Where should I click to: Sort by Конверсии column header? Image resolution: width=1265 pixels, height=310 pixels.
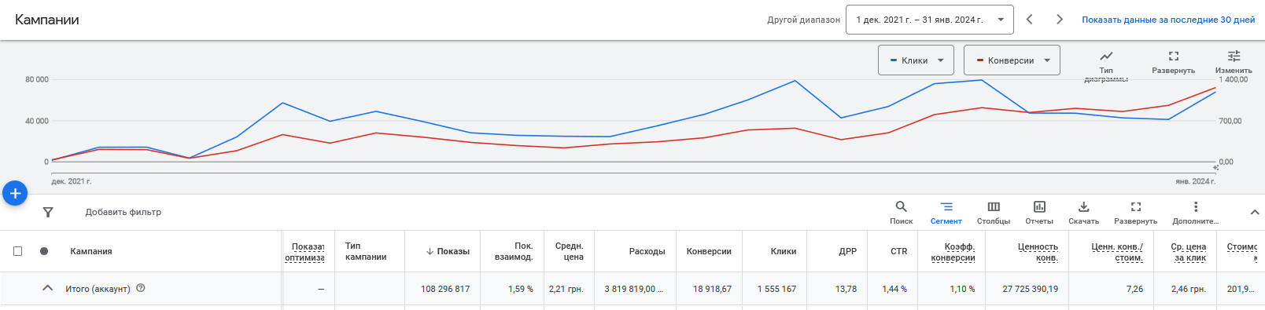point(709,251)
